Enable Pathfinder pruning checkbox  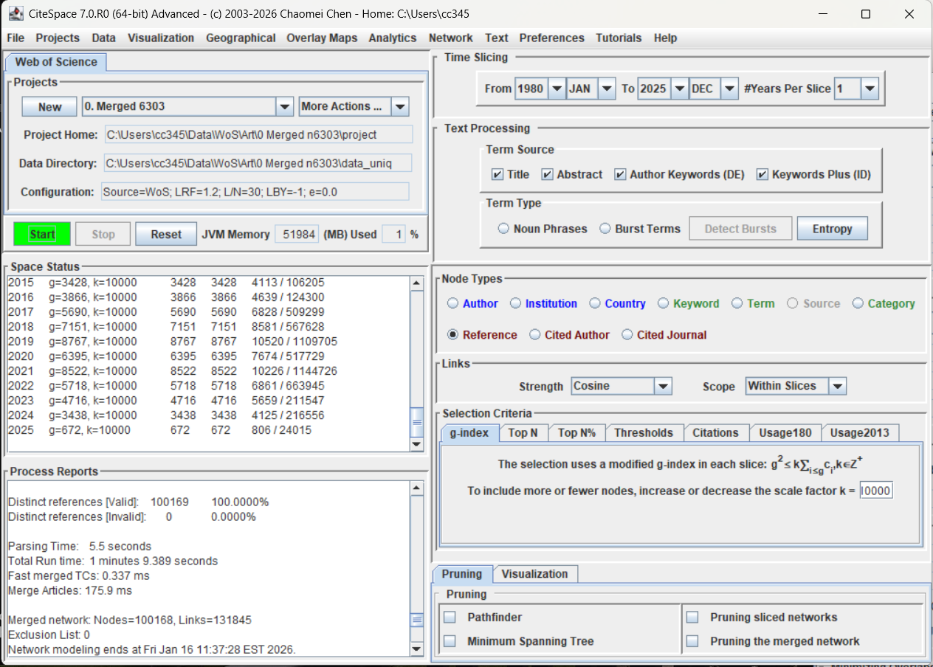450,617
